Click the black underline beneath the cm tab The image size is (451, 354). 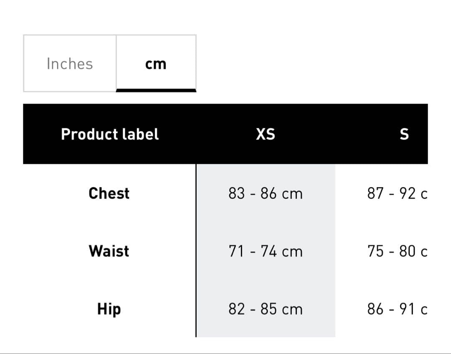[156, 90]
